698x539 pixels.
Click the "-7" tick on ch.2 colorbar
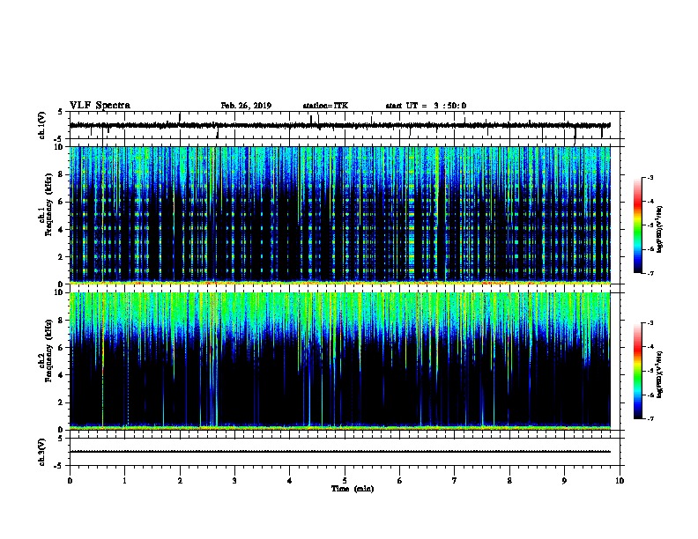650,419
